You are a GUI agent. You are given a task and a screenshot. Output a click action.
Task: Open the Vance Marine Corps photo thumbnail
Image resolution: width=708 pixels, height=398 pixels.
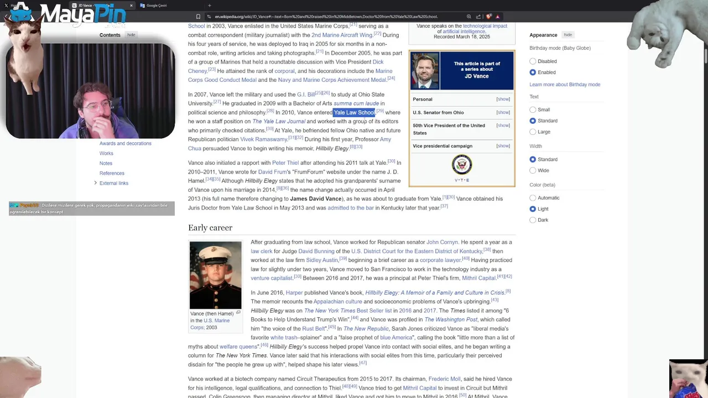216,275
